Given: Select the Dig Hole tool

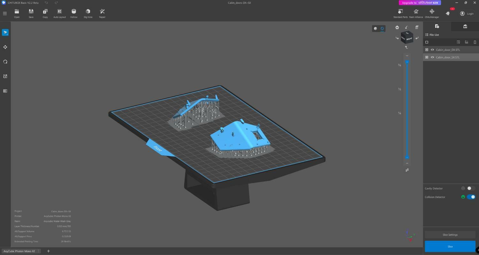Looking at the screenshot, I should point(88,13).
